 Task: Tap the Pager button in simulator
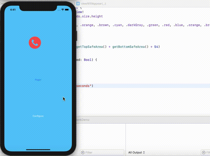coord(38,80)
